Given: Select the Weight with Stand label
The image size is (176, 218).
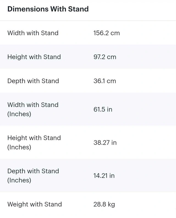Looking at the screenshot, I should click(34, 204).
